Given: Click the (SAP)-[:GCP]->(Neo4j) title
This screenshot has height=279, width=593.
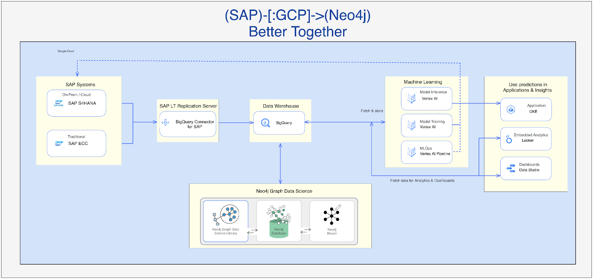Looking at the screenshot, I should pos(298,15).
